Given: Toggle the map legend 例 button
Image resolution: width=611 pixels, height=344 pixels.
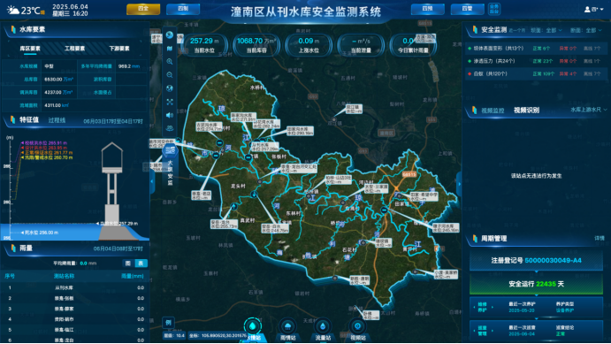Looking at the screenshot, I should pyautogui.click(x=168, y=322).
